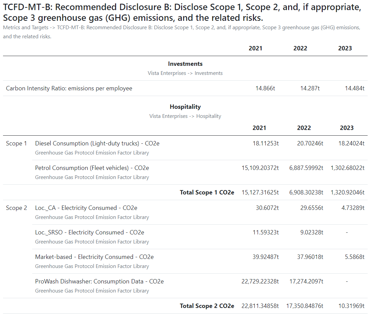Open Diesel Consumption (Light-duty trucks) details
Screen dimensions: 372x314
97,143
